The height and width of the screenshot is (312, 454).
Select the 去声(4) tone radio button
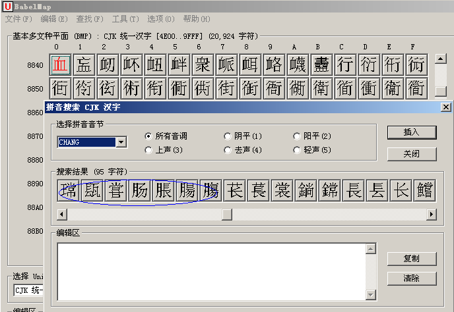[x=228, y=150]
